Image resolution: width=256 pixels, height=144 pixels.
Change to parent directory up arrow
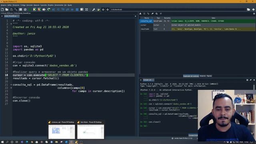[253, 10]
